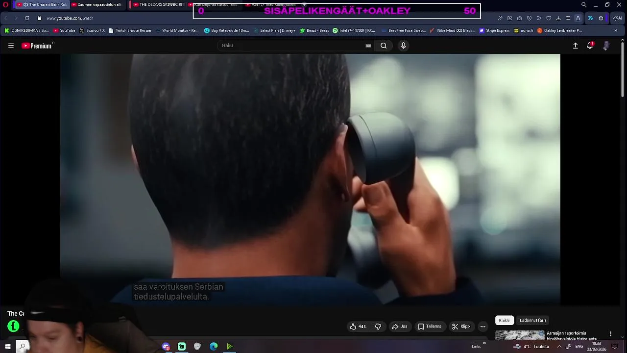Open Beazt bookmark

coord(314,30)
